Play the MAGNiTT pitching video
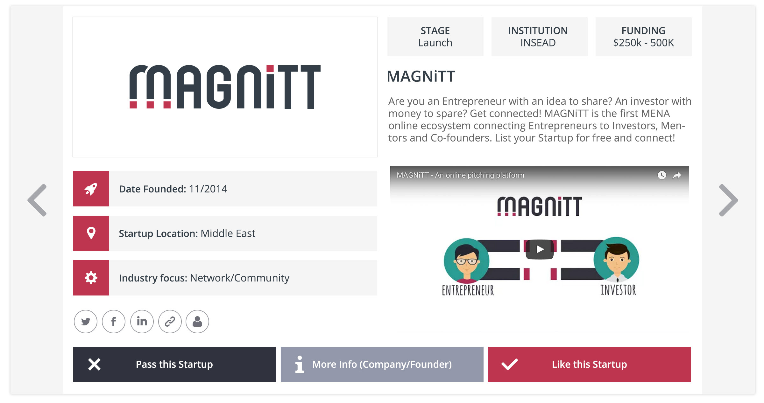The image size is (764, 403). (540, 249)
